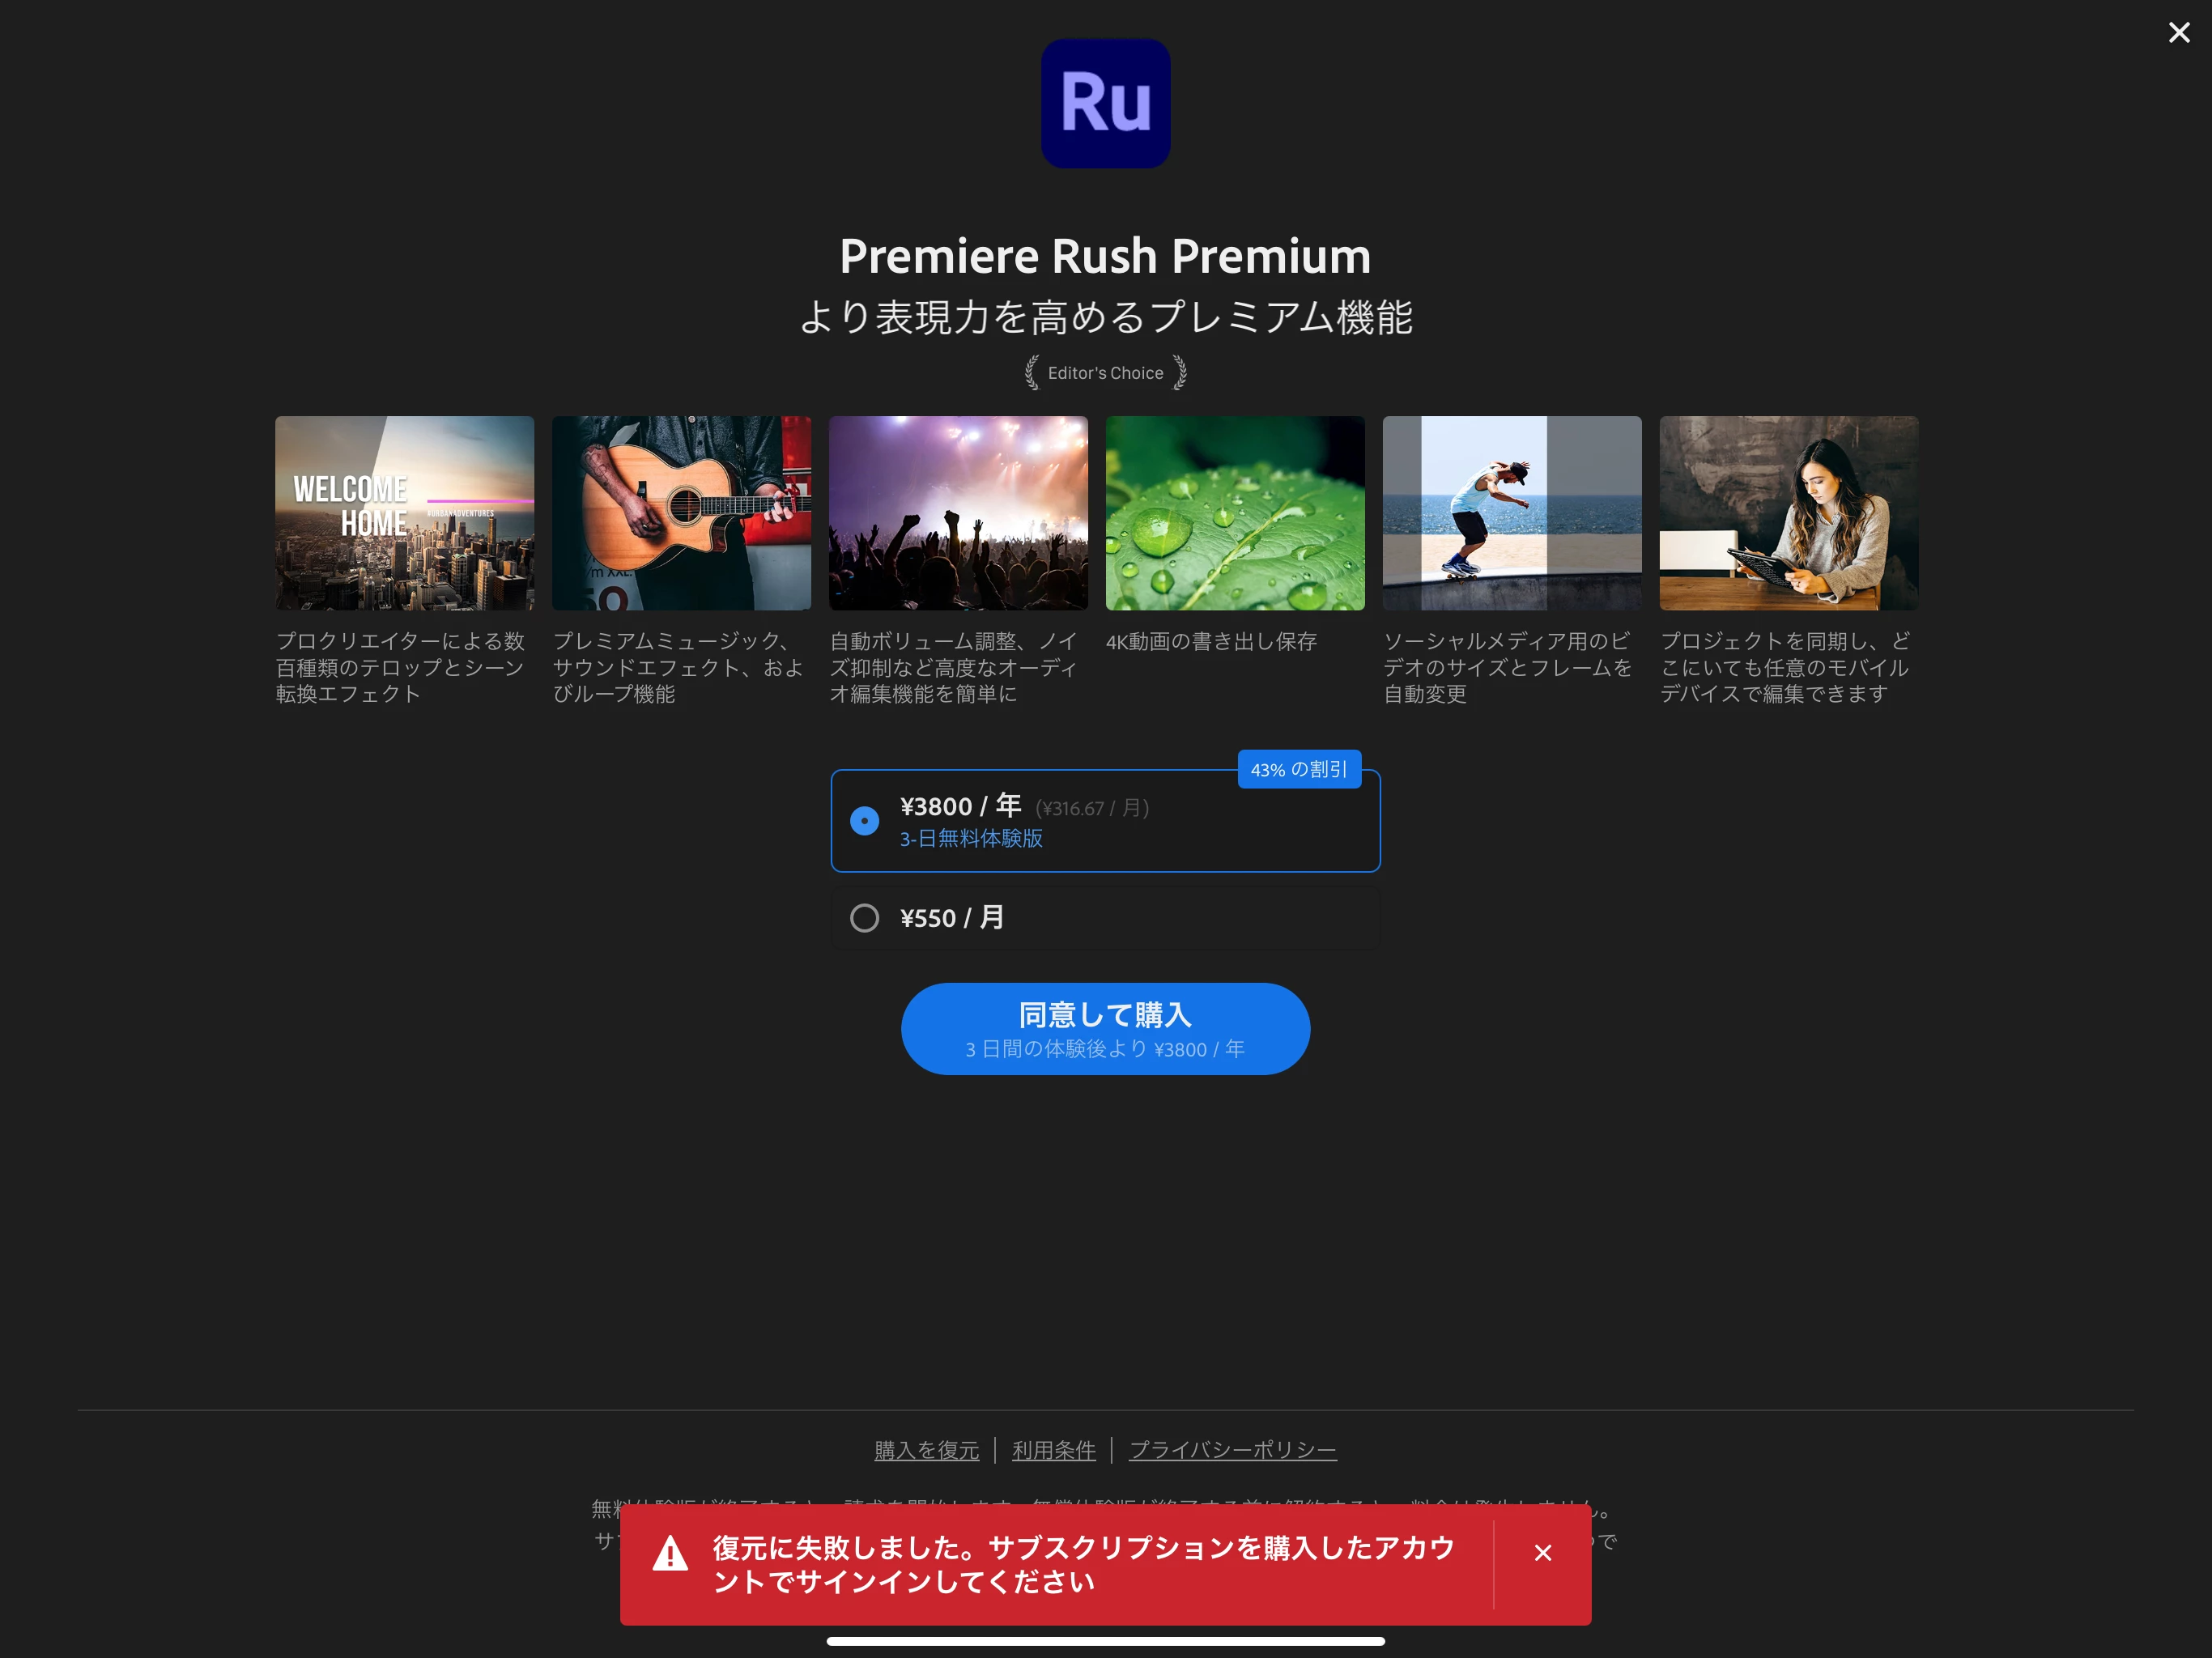
Task: Dismiss the red restore-failed error banner
Action: [1542, 1552]
